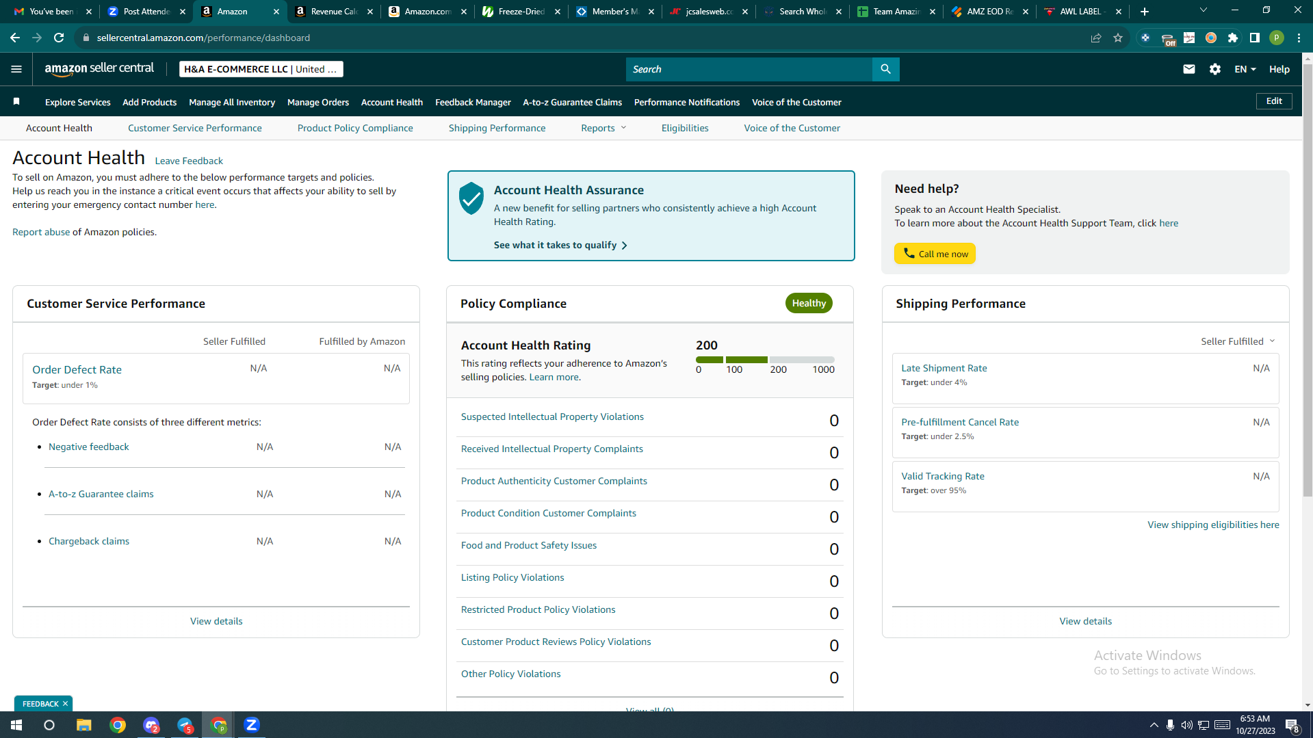Click the Amazon Seller Central logo

pos(99,68)
